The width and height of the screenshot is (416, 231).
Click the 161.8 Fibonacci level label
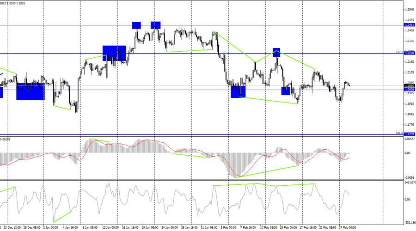tap(400, 133)
